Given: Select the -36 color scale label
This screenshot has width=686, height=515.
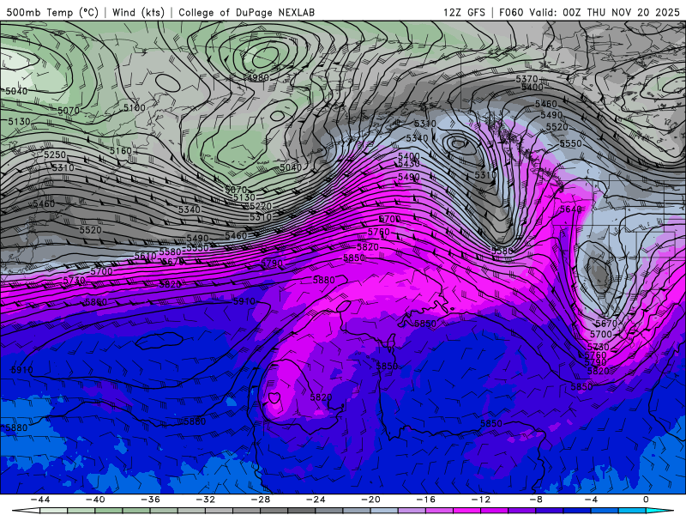Looking at the screenshot, I should [151, 500].
